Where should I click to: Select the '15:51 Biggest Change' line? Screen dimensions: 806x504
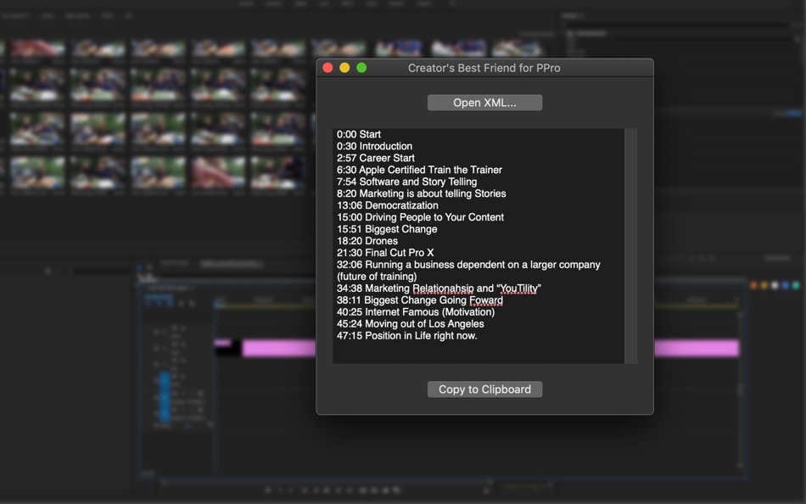(387, 229)
